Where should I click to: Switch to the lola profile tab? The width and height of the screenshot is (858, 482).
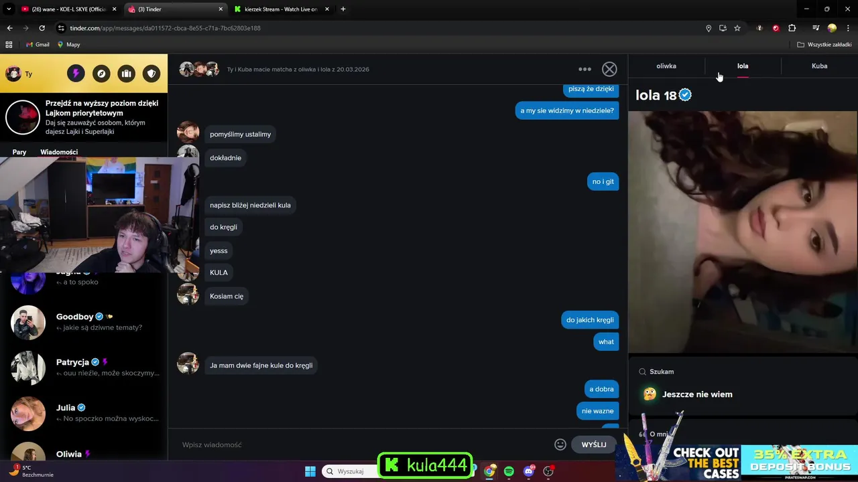click(x=743, y=66)
